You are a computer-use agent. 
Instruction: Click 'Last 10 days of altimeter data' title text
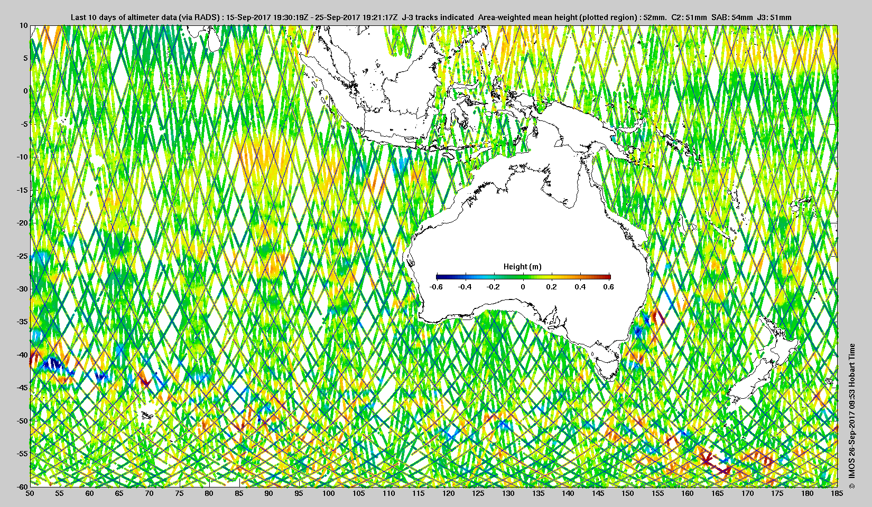[x=124, y=17]
